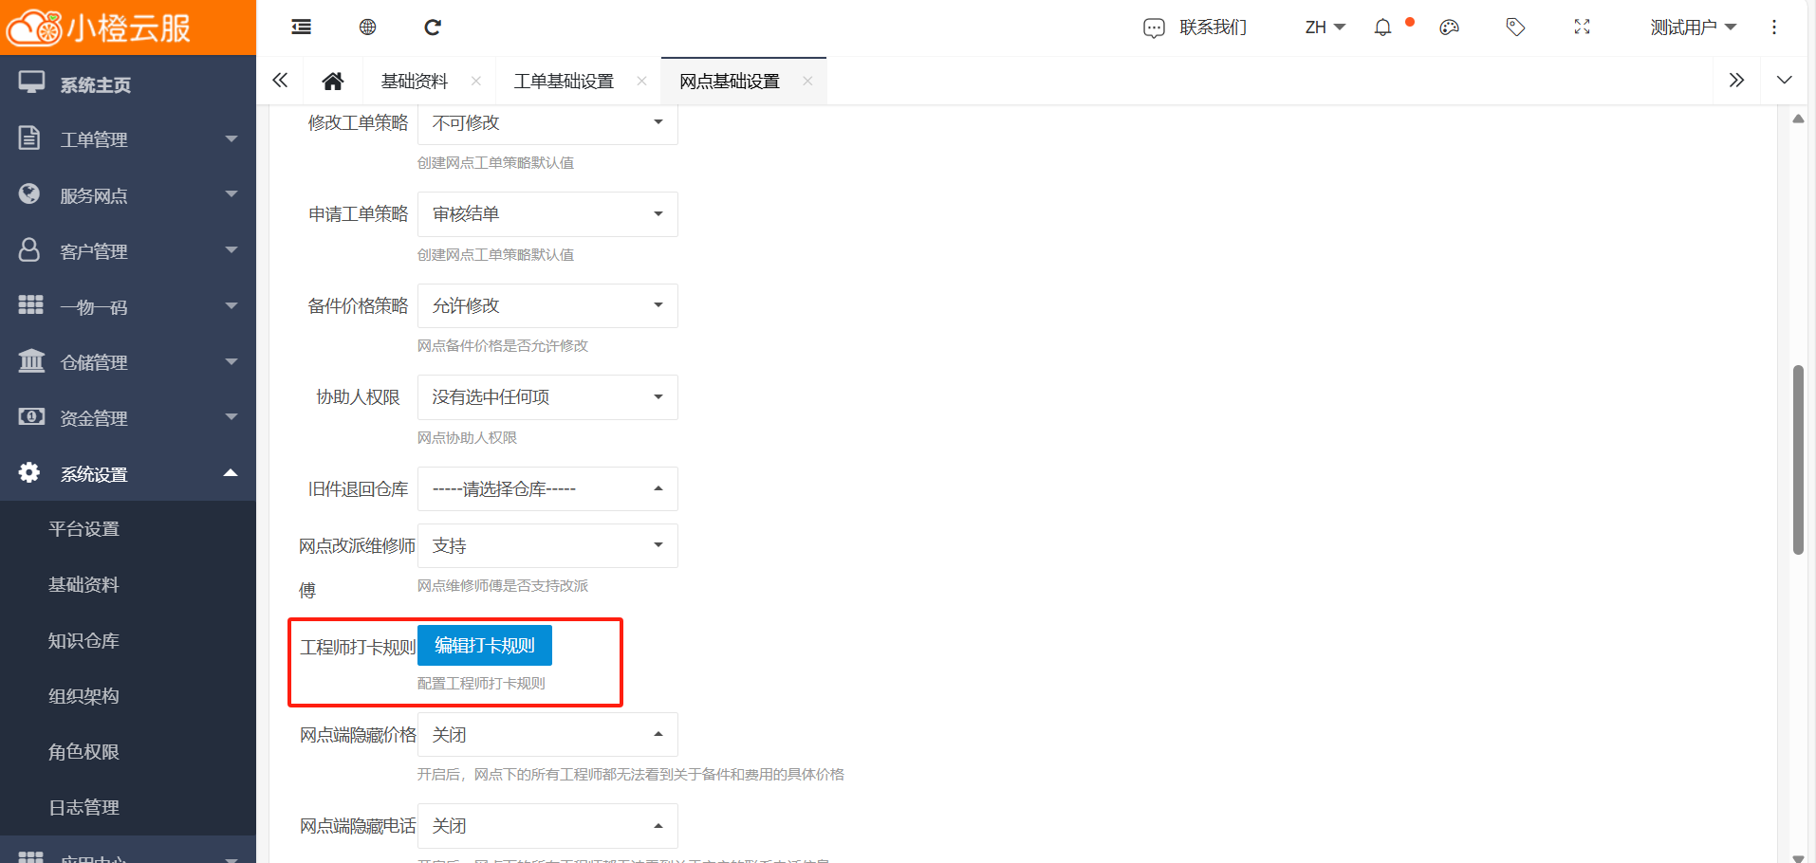
Task: Click the sidebar collapse menu icon
Action: point(301,28)
